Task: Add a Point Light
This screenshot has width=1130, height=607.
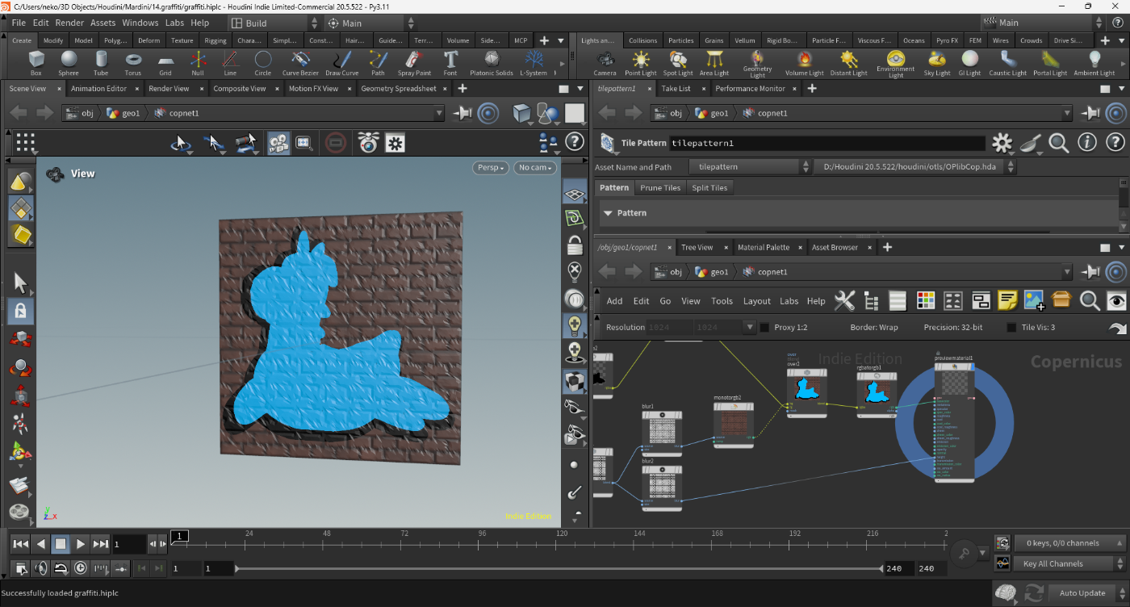Action: pyautogui.click(x=641, y=63)
